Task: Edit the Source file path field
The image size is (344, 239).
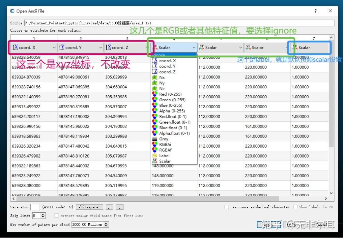Action: tap(178, 23)
